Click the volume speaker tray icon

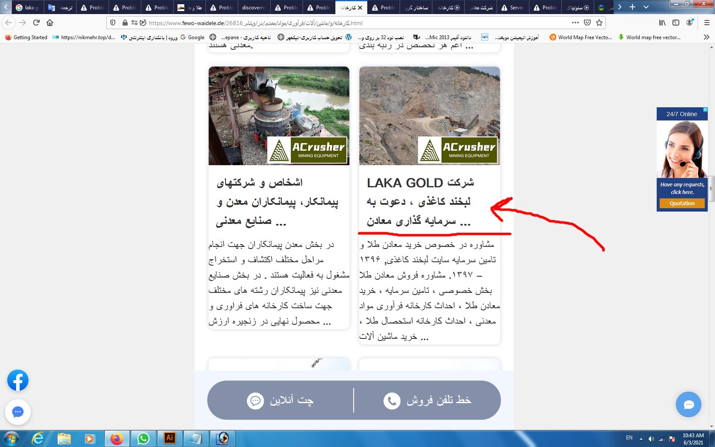(x=651, y=438)
